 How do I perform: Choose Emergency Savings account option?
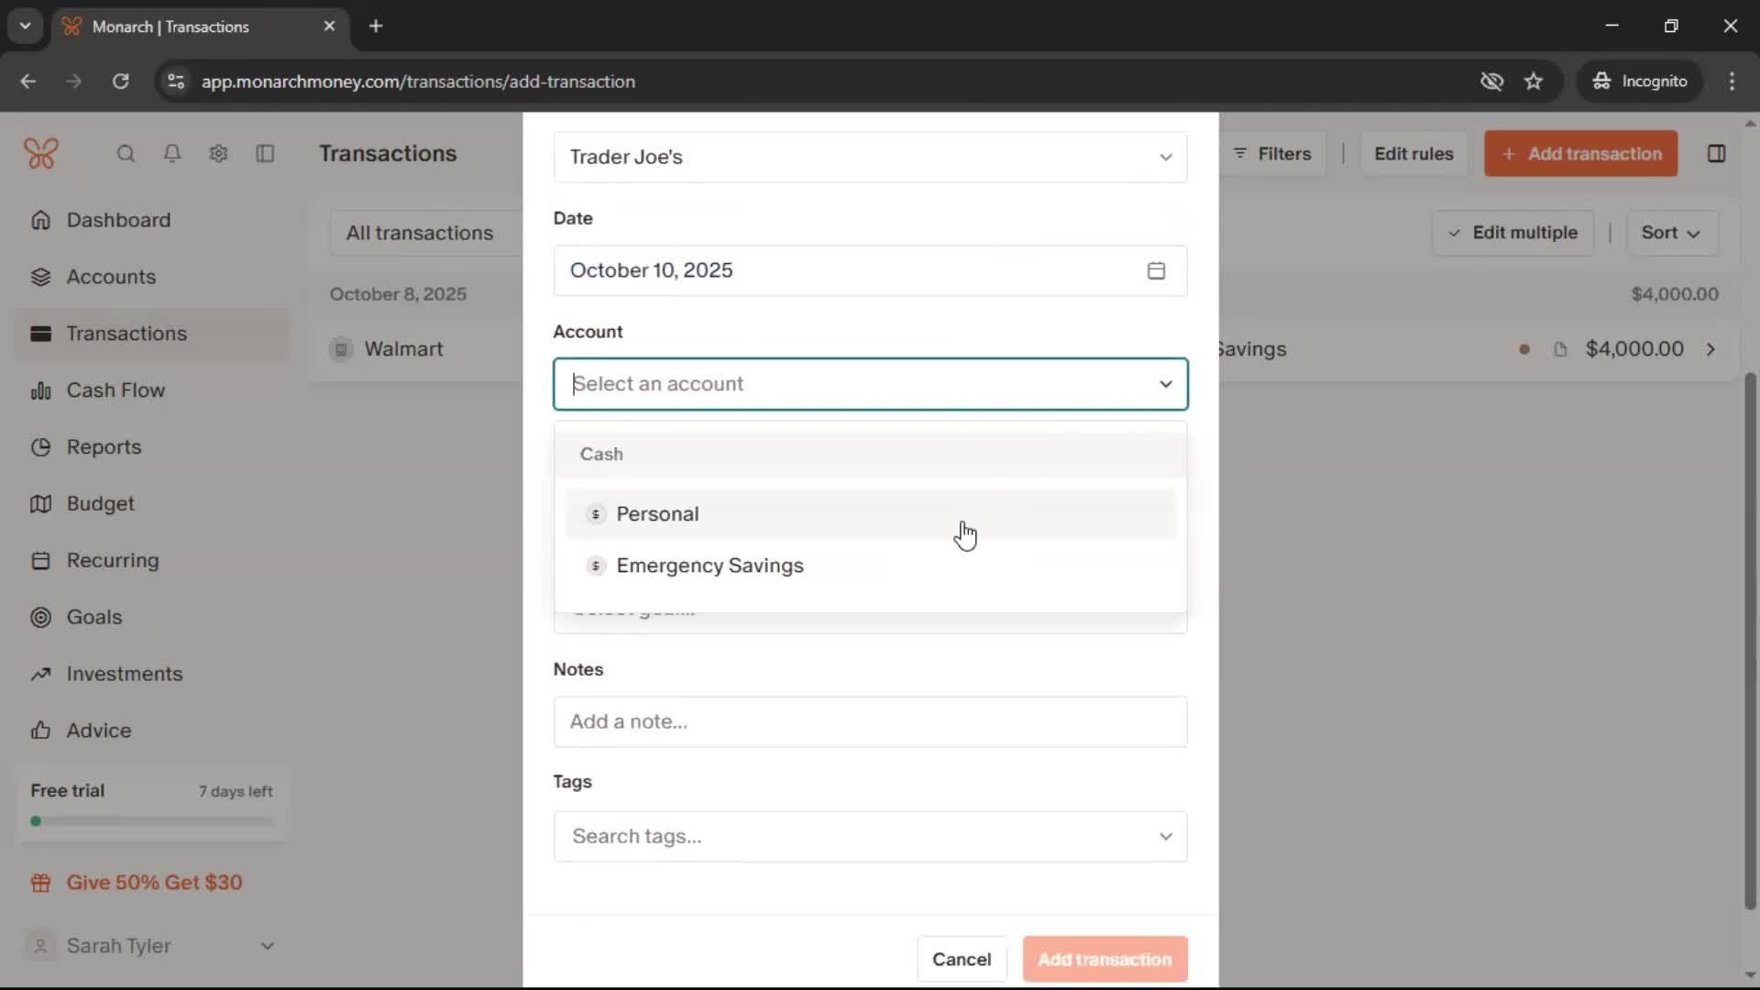709,566
